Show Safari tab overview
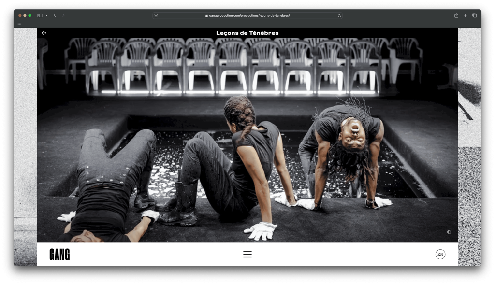The image size is (495, 284). tap(474, 15)
